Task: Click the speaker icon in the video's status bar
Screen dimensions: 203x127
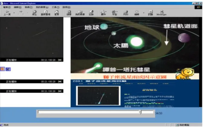Action: click(x=60, y=60)
